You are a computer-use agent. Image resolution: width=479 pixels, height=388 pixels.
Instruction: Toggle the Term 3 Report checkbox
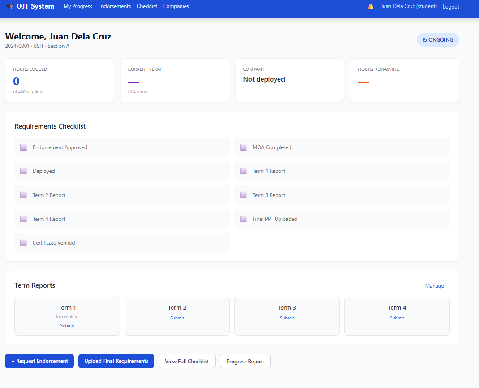coord(243,195)
